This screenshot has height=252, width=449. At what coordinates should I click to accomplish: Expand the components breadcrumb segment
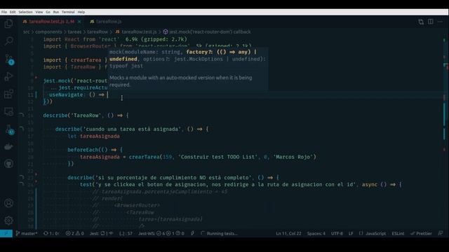48,31
